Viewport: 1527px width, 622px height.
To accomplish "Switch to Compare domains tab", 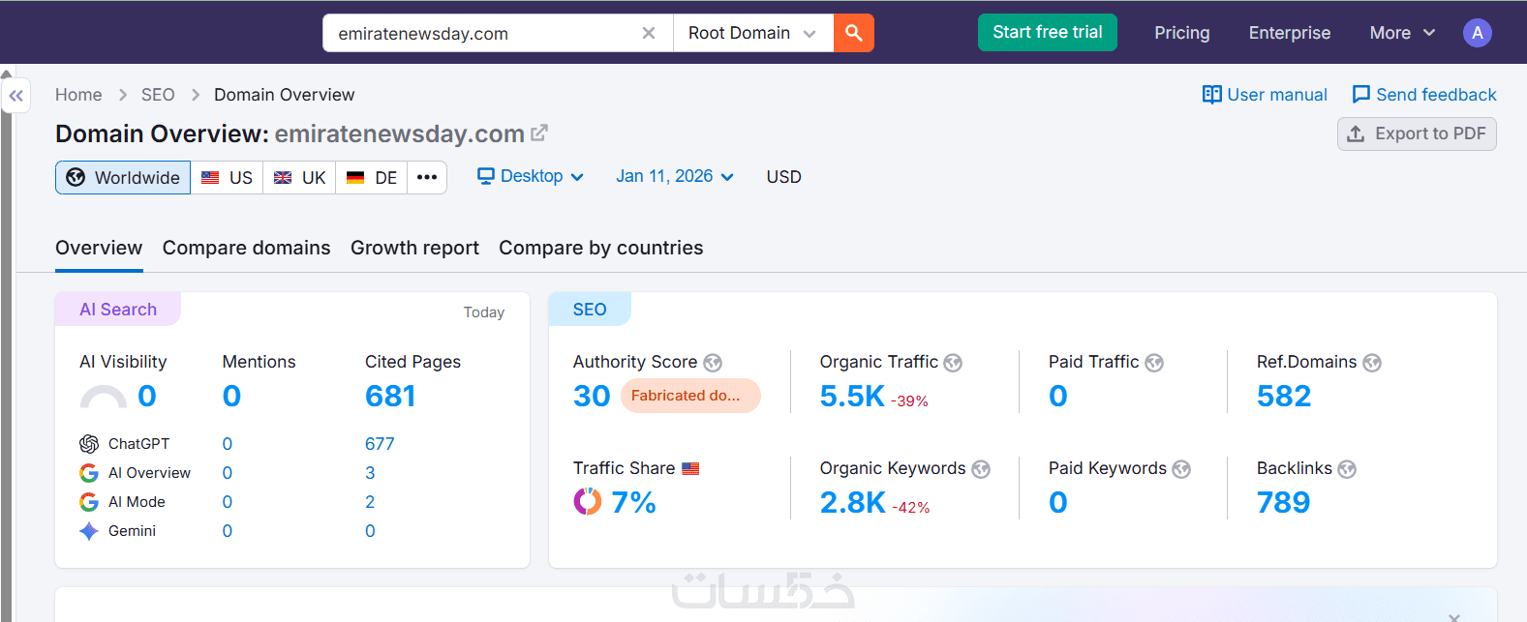I will (246, 248).
